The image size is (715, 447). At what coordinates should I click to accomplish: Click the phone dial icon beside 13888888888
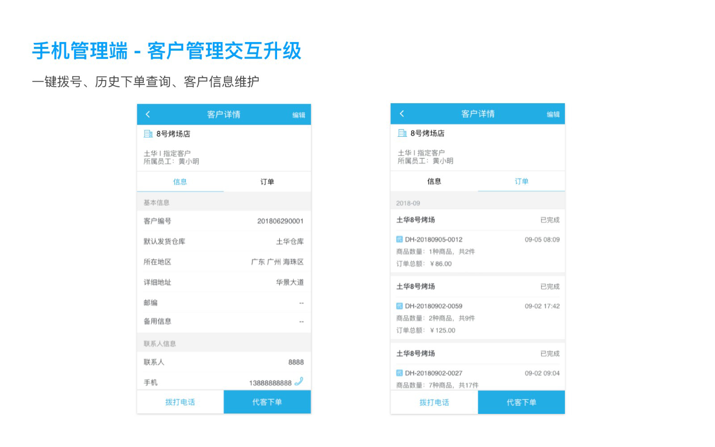299,381
